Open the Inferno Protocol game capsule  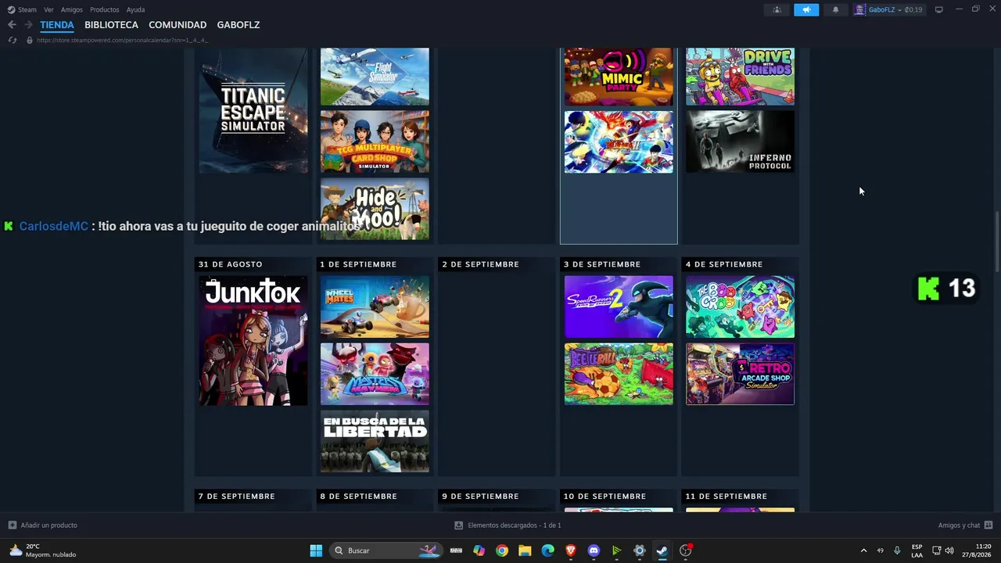740,142
